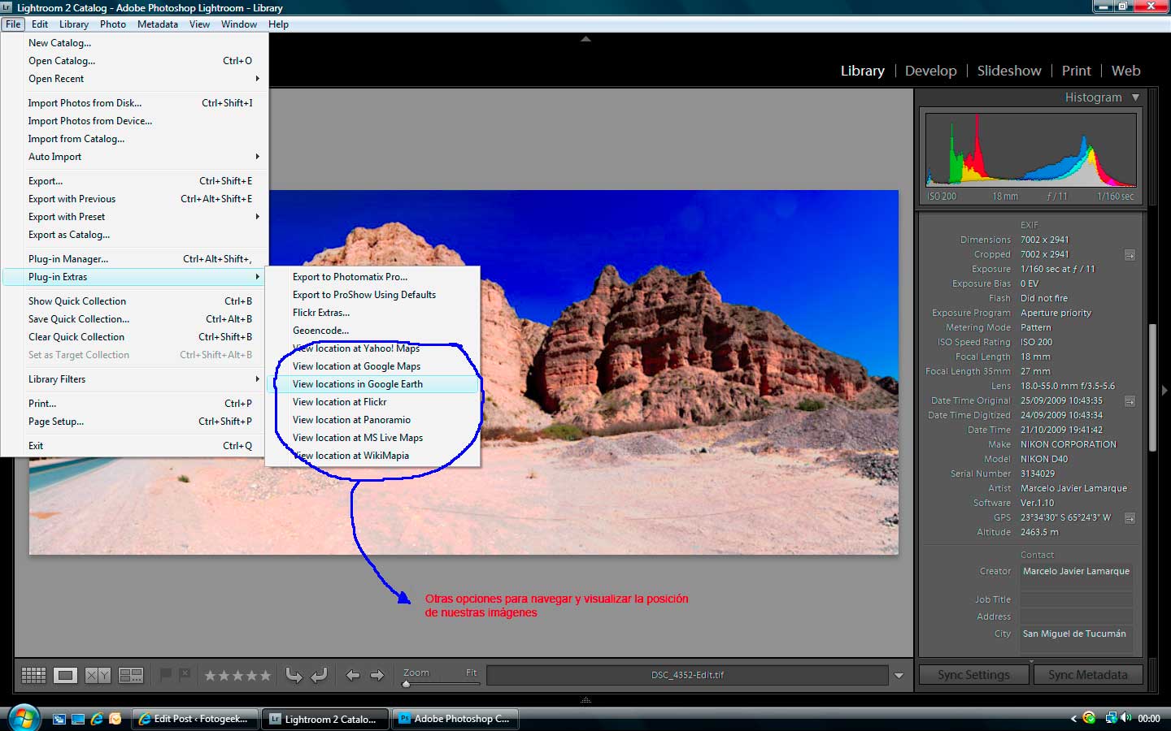Click the GPS location arrow button
Image resolution: width=1171 pixels, height=731 pixels.
coord(1130,518)
